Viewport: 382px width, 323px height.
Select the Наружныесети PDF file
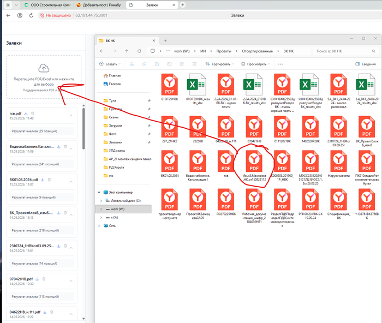click(339, 164)
